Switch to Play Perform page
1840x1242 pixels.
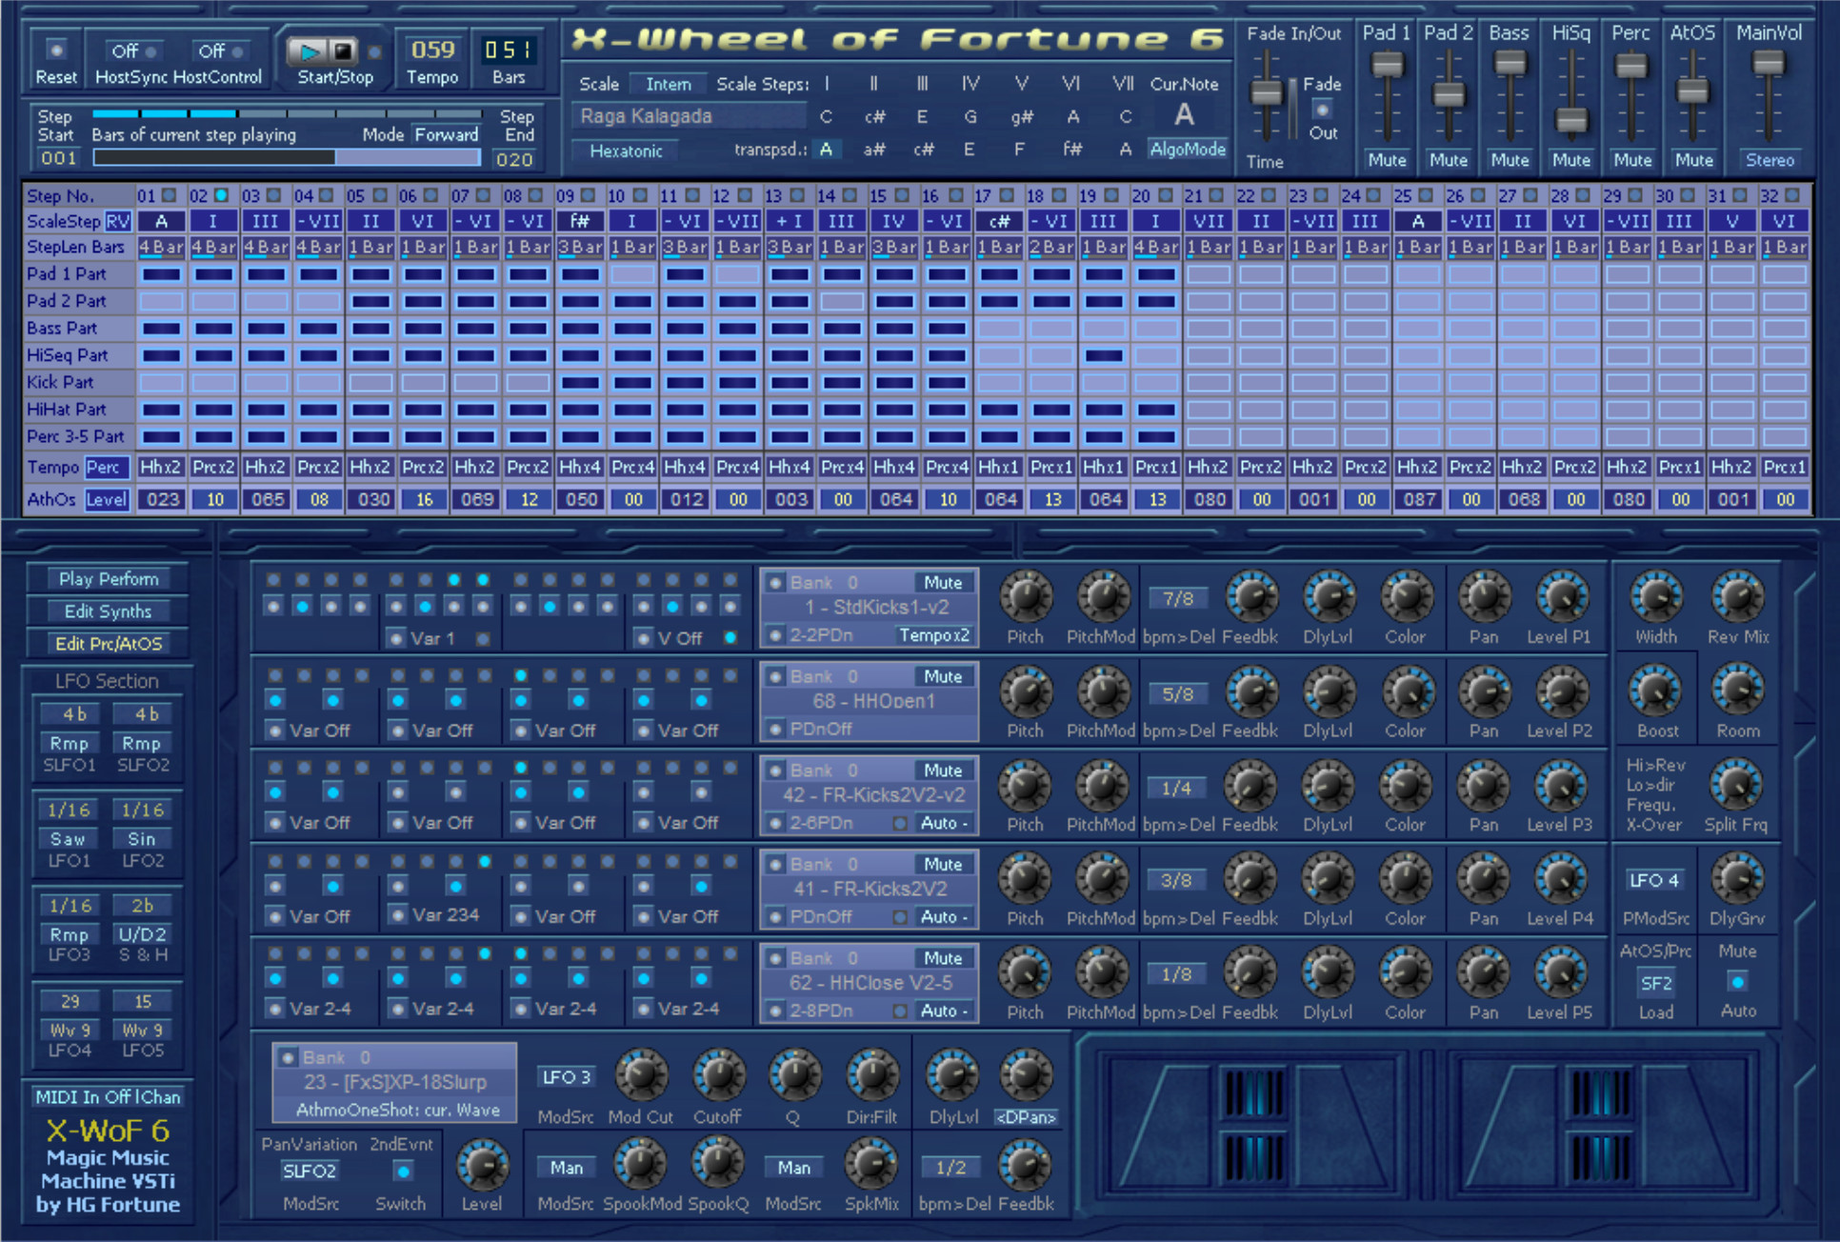tap(109, 579)
